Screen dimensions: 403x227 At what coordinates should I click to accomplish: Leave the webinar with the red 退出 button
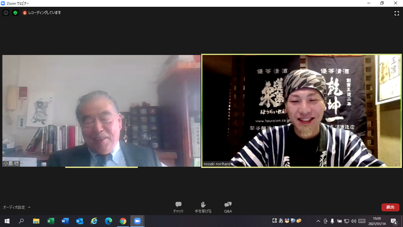click(x=390, y=207)
